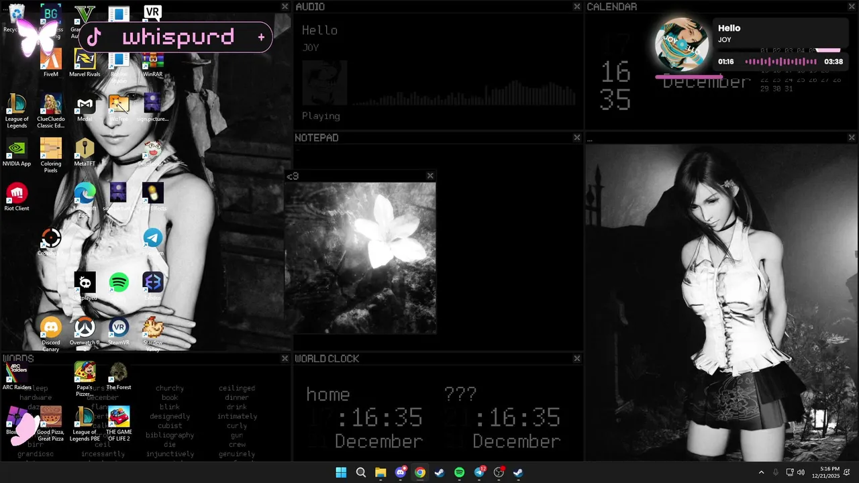This screenshot has width=859, height=483.
Task: Launch Discord Canary from the desktop
Action: coord(50,334)
